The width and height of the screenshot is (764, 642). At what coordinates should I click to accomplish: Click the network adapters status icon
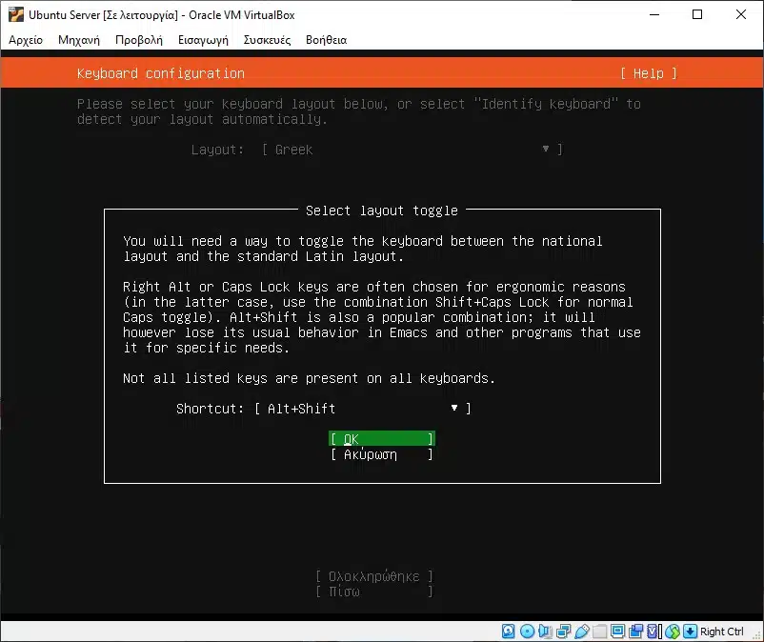click(563, 632)
